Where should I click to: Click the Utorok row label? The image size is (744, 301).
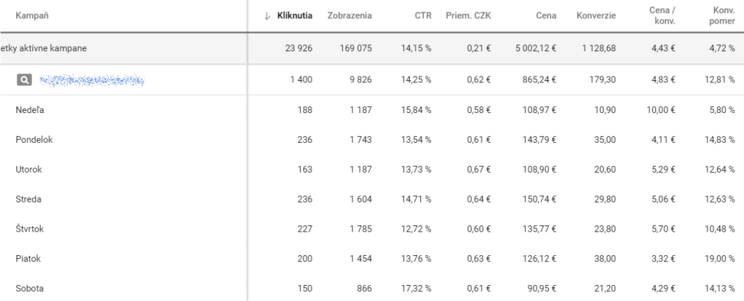[x=28, y=170]
